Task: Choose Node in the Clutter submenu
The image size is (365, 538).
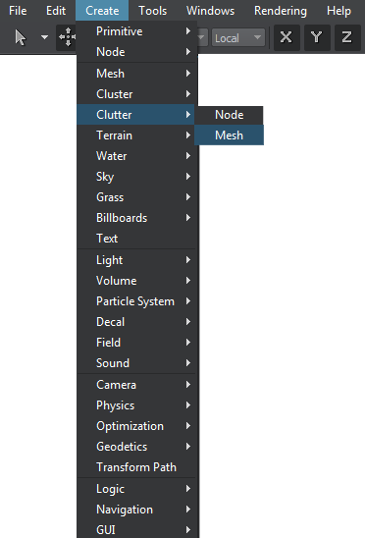Action: [230, 115]
